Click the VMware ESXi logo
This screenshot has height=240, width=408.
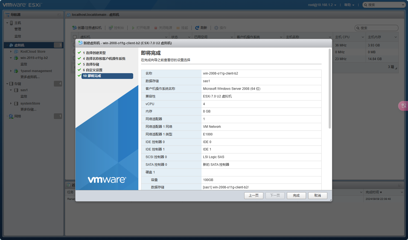tap(22, 5)
